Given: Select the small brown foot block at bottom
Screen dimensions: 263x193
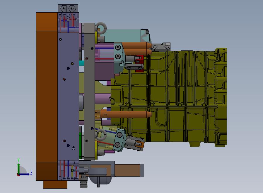Looking at the screenshot, I should [x=55, y=184].
